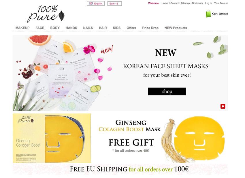This screenshot has height=178, width=245.
Task: Select the red slideshow indicator dot
Action: pos(223,106)
